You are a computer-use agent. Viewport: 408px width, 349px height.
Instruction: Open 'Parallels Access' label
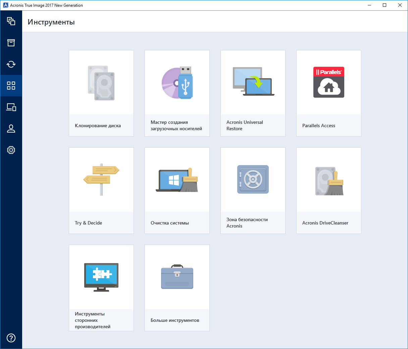tap(319, 126)
